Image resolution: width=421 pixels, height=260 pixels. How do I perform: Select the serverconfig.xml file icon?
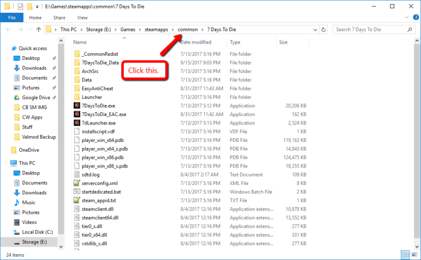(x=77, y=183)
